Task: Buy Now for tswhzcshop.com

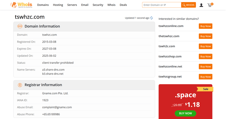Action: [x=206, y=57]
